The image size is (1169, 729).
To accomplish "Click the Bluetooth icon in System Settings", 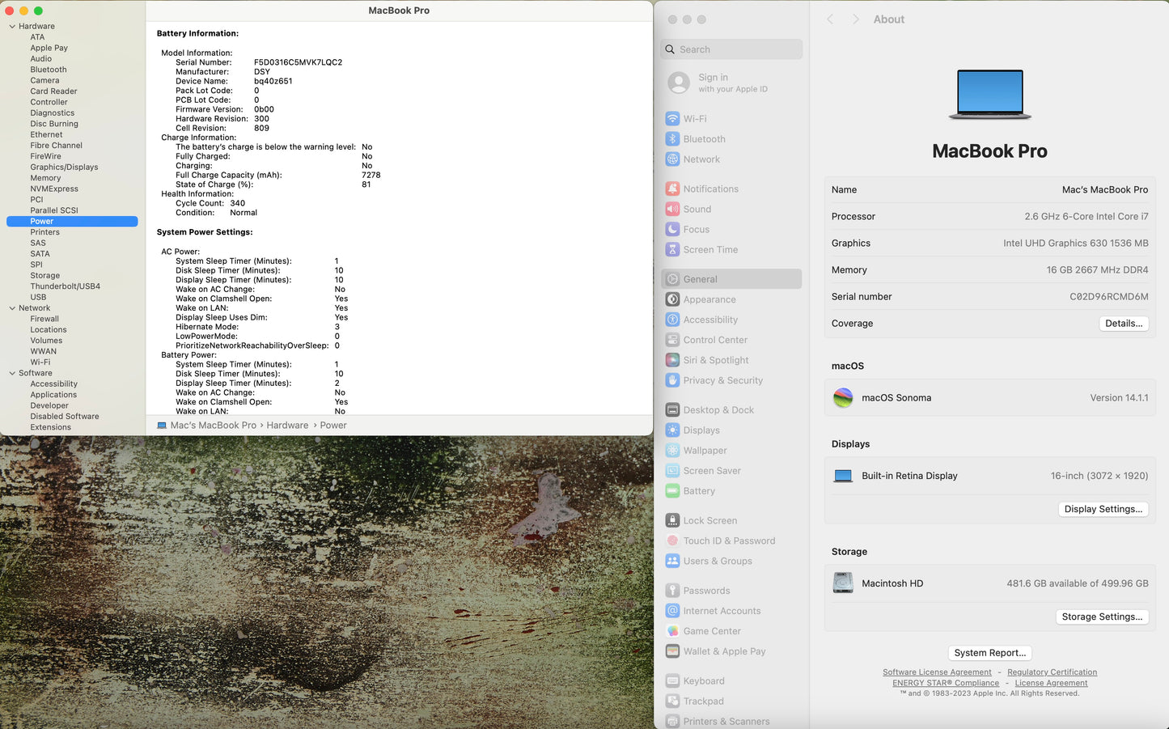I will coord(672,139).
